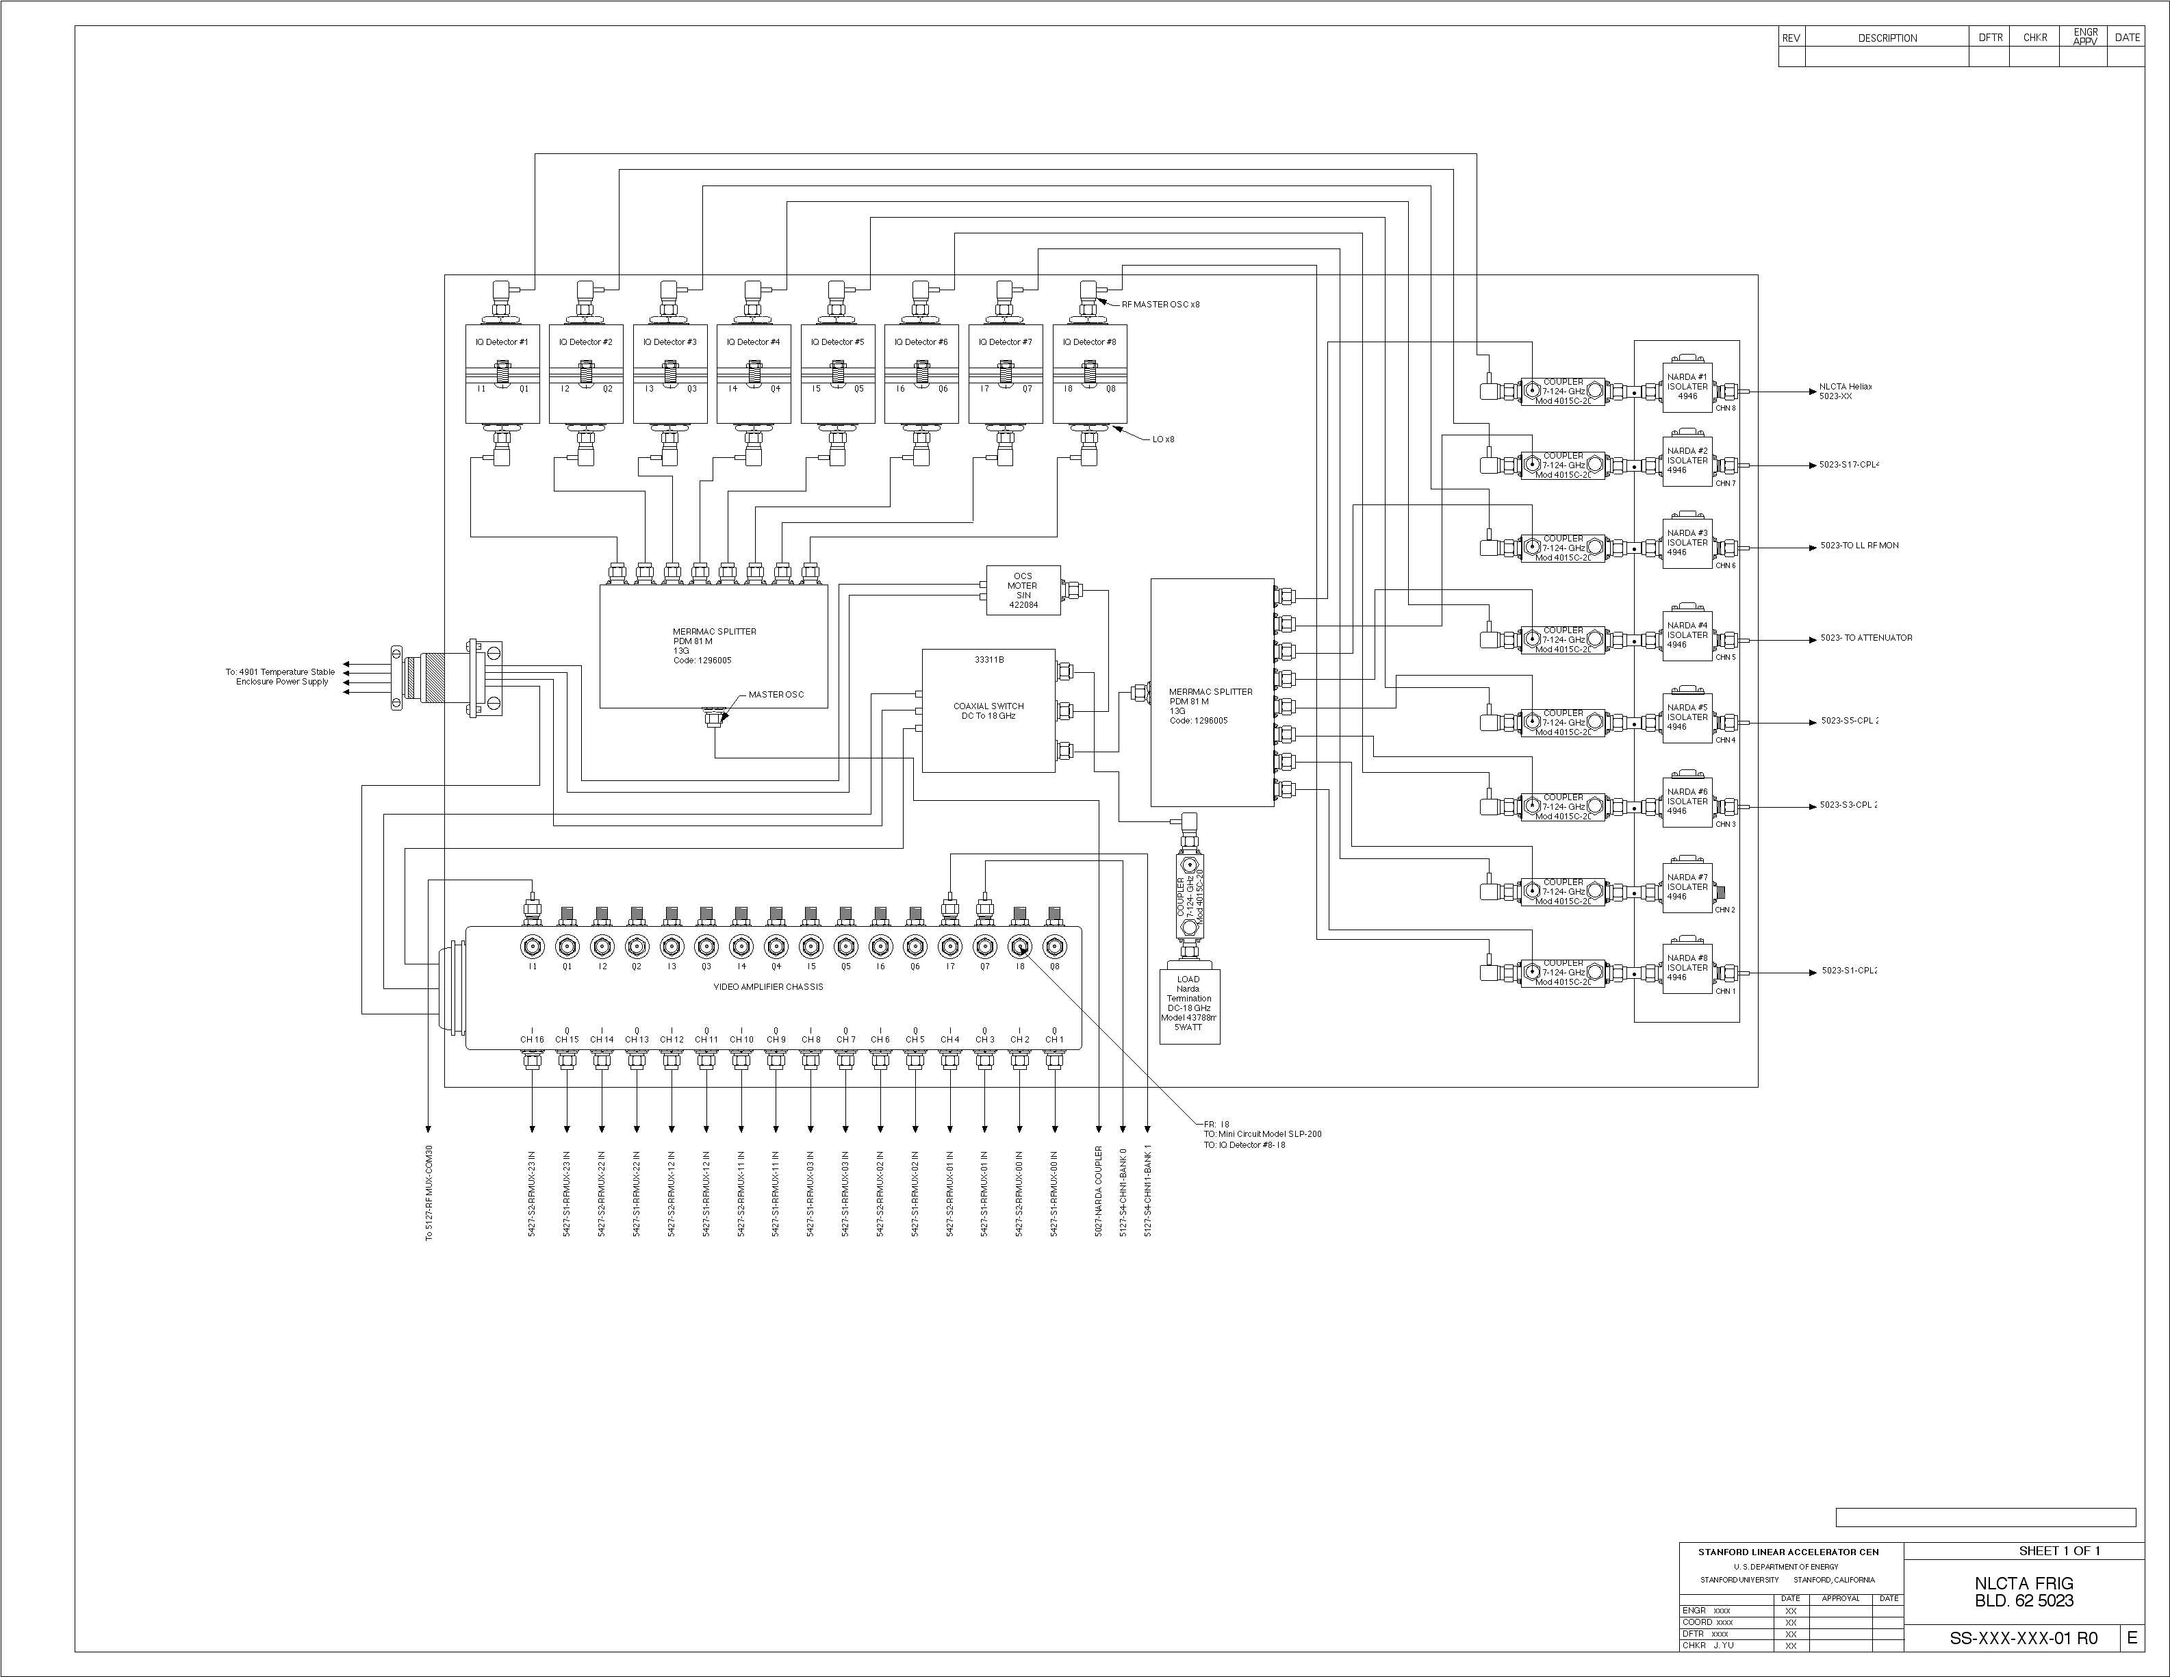Select the REV header in revision table
This screenshot has height=1677, width=2170.
coord(1791,38)
